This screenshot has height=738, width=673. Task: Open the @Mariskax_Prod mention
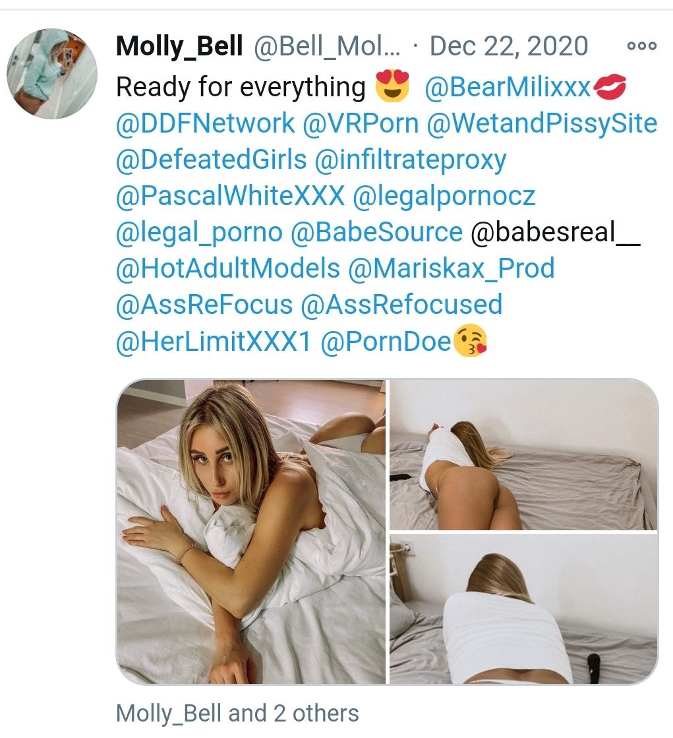coord(452,268)
